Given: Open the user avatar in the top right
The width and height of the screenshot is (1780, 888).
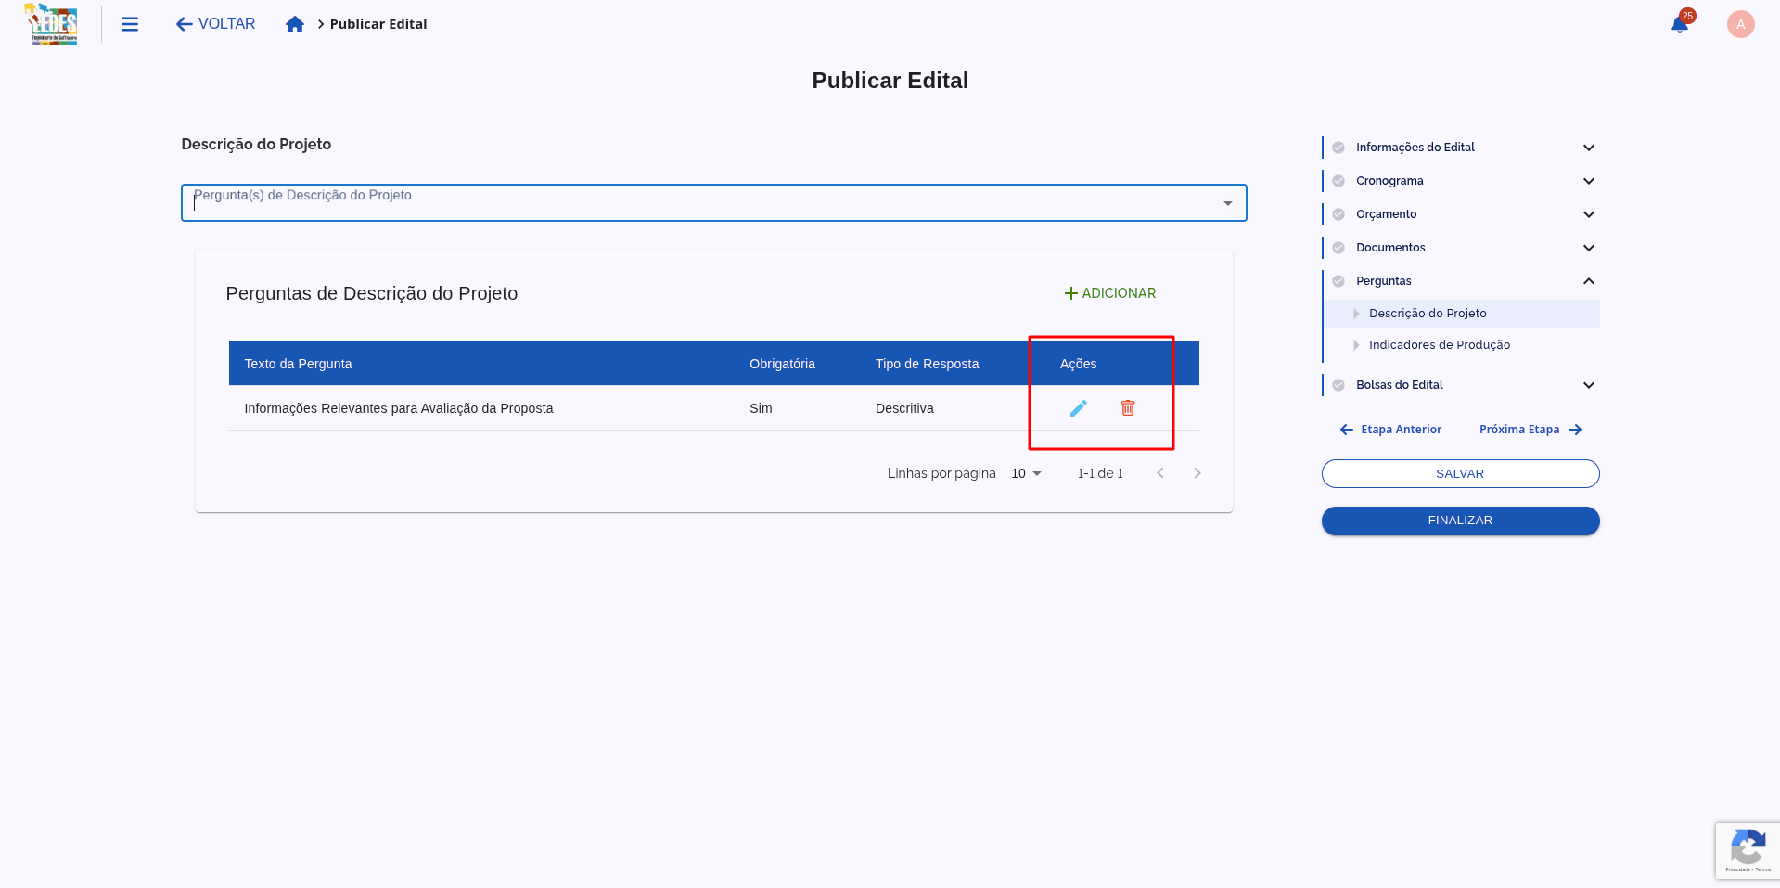Looking at the screenshot, I should 1740,24.
